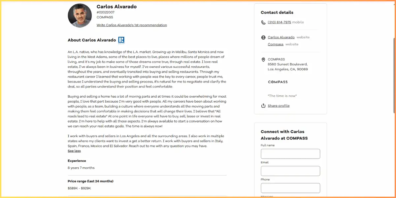
Task: Click the phone icon in Contact details
Action: pyautogui.click(x=263, y=22)
